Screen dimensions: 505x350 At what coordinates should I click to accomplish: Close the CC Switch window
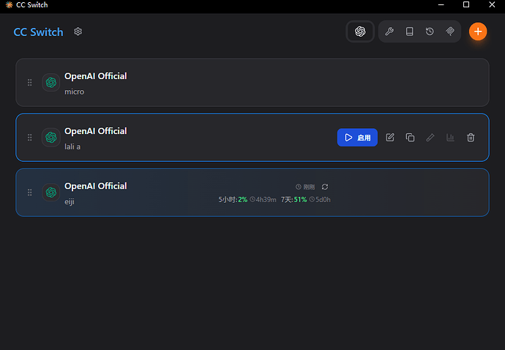pos(492,5)
